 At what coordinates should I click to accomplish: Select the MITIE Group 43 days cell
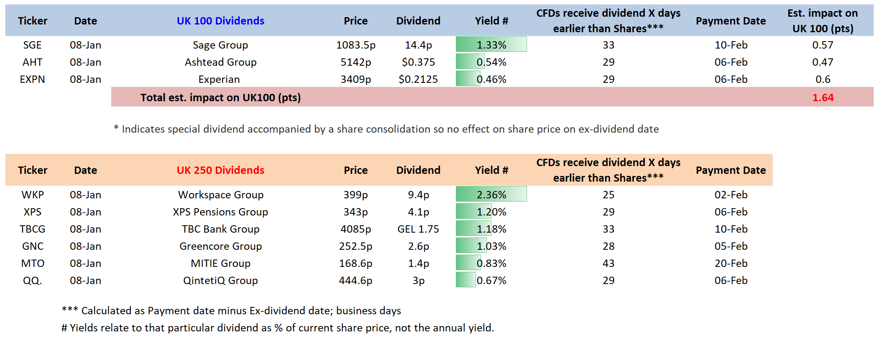(608, 263)
